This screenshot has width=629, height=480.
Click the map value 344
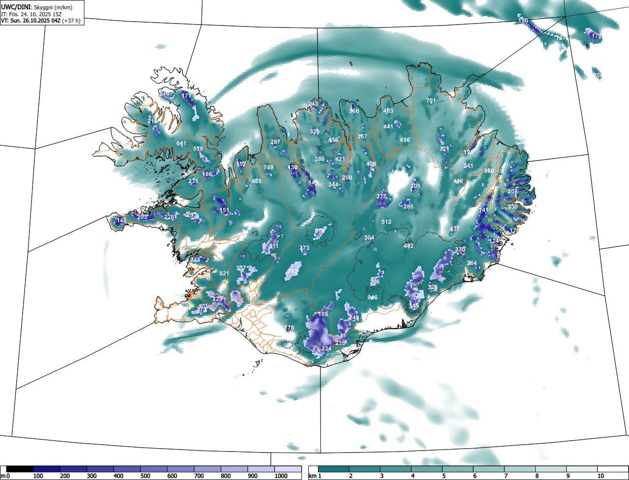tap(333, 185)
